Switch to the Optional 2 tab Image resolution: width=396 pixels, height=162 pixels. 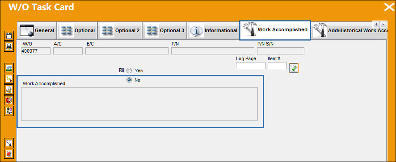(x=120, y=30)
